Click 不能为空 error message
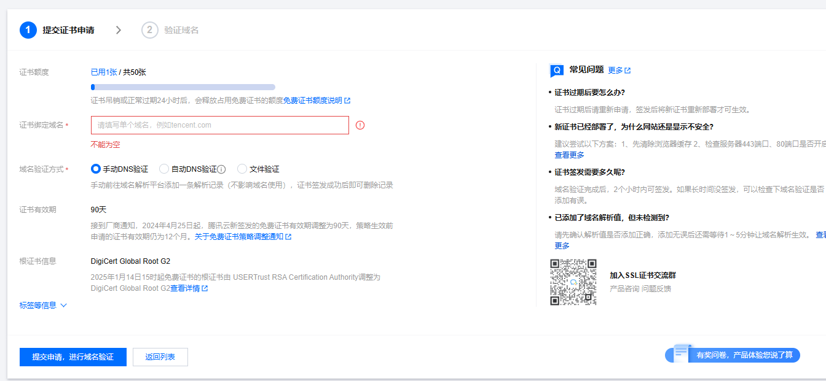826x381 pixels. [105, 145]
